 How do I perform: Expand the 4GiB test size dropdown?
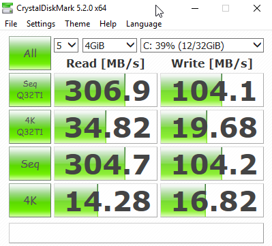pos(110,46)
